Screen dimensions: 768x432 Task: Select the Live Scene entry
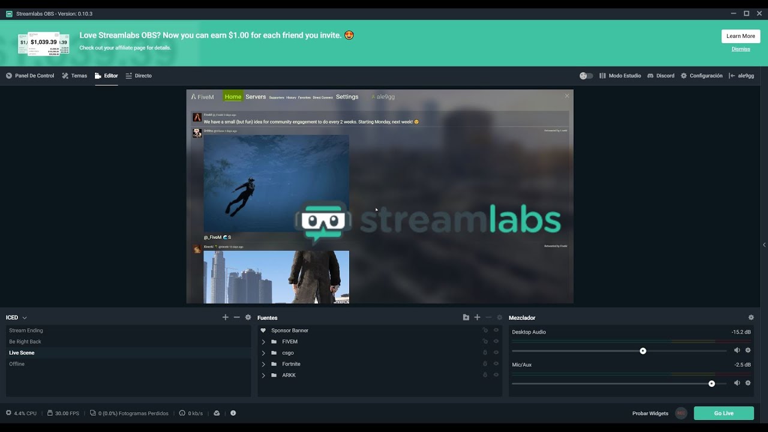(128, 353)
